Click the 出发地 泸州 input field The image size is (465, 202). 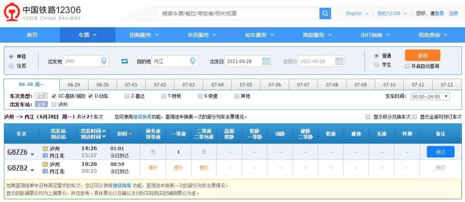pos(86,61)
